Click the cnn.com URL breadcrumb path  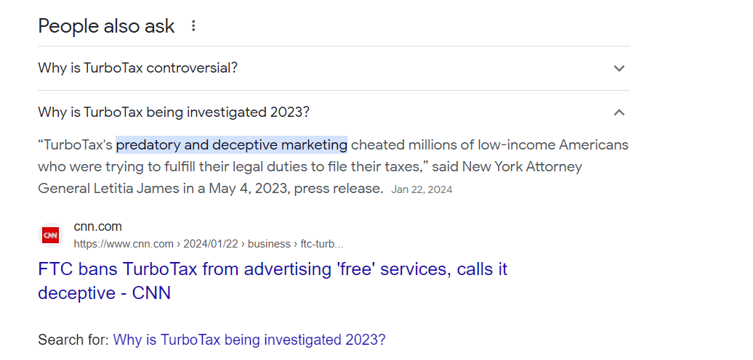click(x=209, y=244)
